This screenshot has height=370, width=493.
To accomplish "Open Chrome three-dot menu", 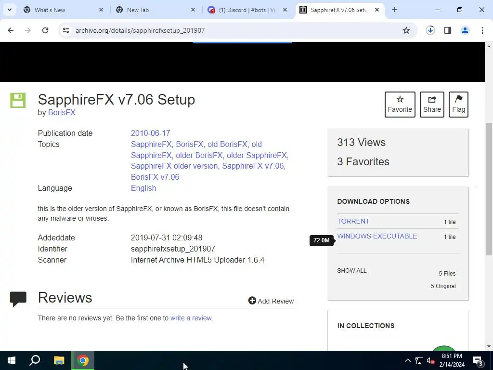I will [482, 30].
